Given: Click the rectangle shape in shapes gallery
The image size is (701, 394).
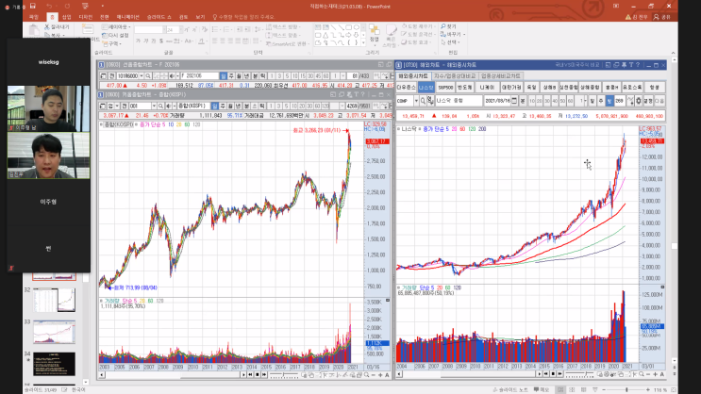Looking at the screenshot, I should [348, 27].
